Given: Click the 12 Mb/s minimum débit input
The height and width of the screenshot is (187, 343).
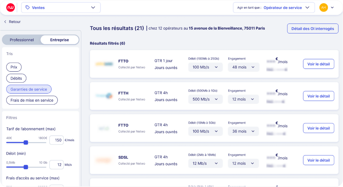Looking at the screenshot, I should (56, 165).
